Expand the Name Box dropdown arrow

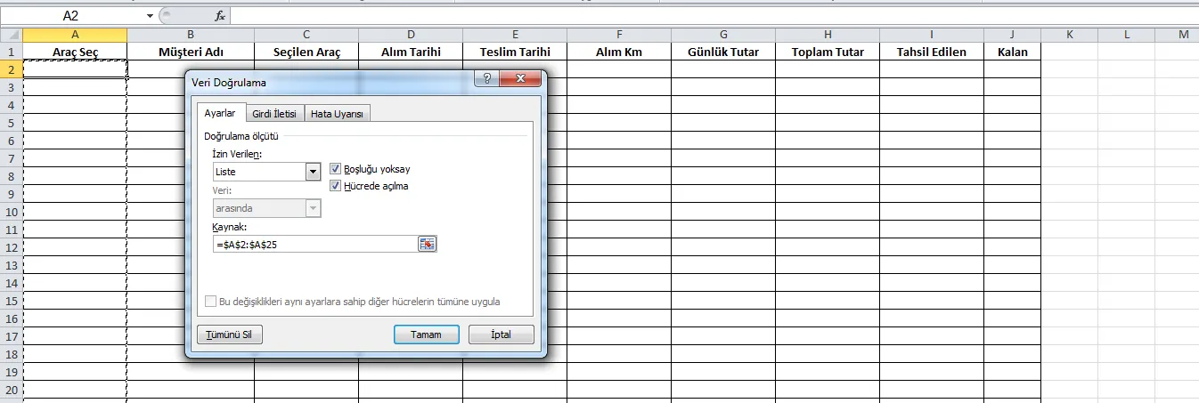[149, 16]
